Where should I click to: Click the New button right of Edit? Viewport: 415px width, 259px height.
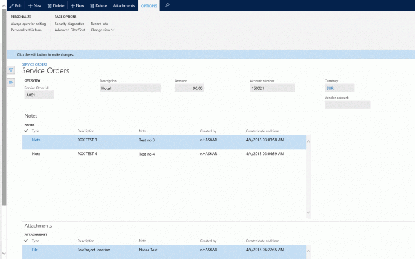pos(36,5)
